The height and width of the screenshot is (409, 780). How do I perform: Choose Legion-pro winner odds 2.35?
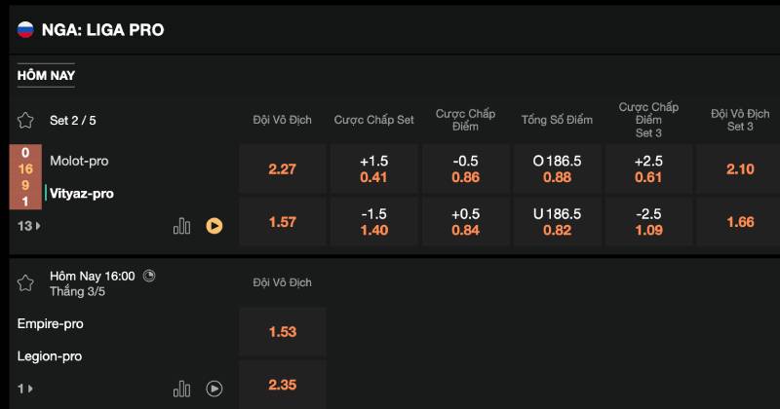click(x=283, y=385)
